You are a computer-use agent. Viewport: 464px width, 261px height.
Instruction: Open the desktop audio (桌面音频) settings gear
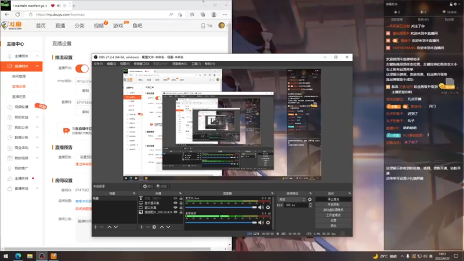pyautogui.click(x=268, y=223)
